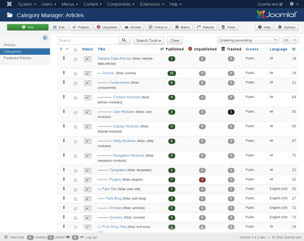Expand the Search Tools dropdown
This screenshot has width=304, height=241.
click(x=148, y=40)
